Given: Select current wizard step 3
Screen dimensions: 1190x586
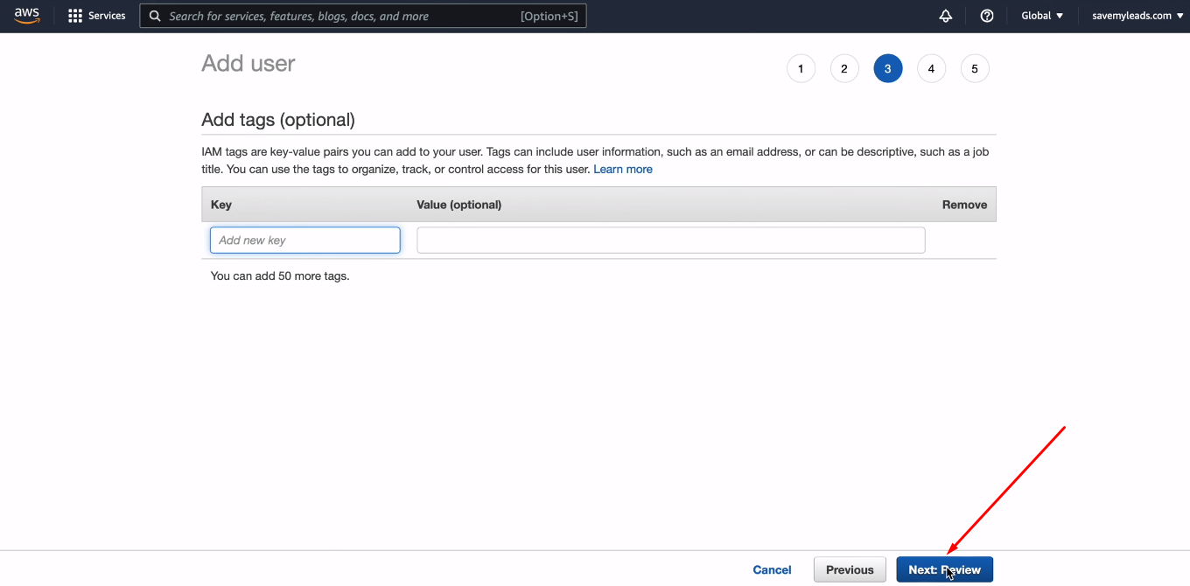Looking at the screenshot, I should [x=888, y=69].
